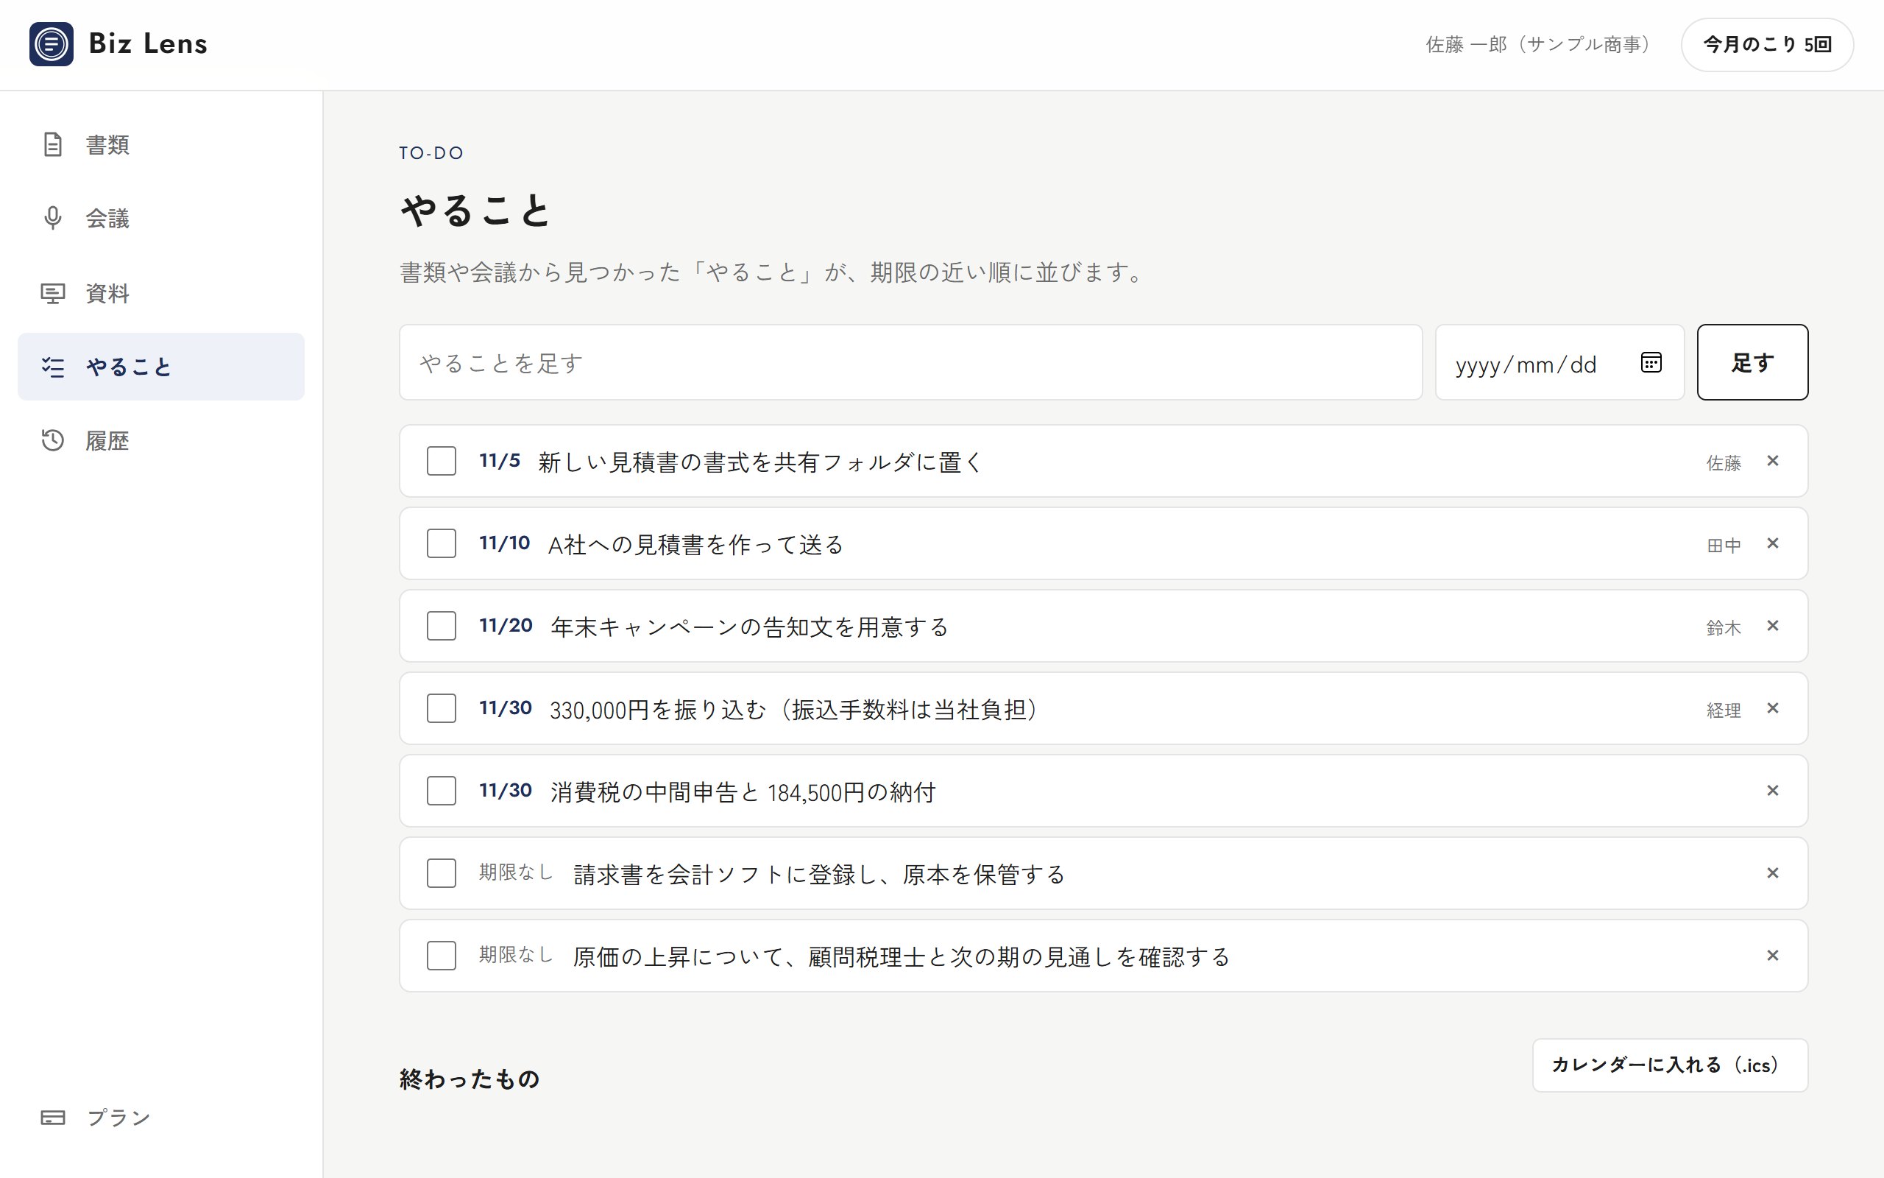Open the 履歴 sidebar item
This screenshot has width=1884, height=1178.
[161, 441]
